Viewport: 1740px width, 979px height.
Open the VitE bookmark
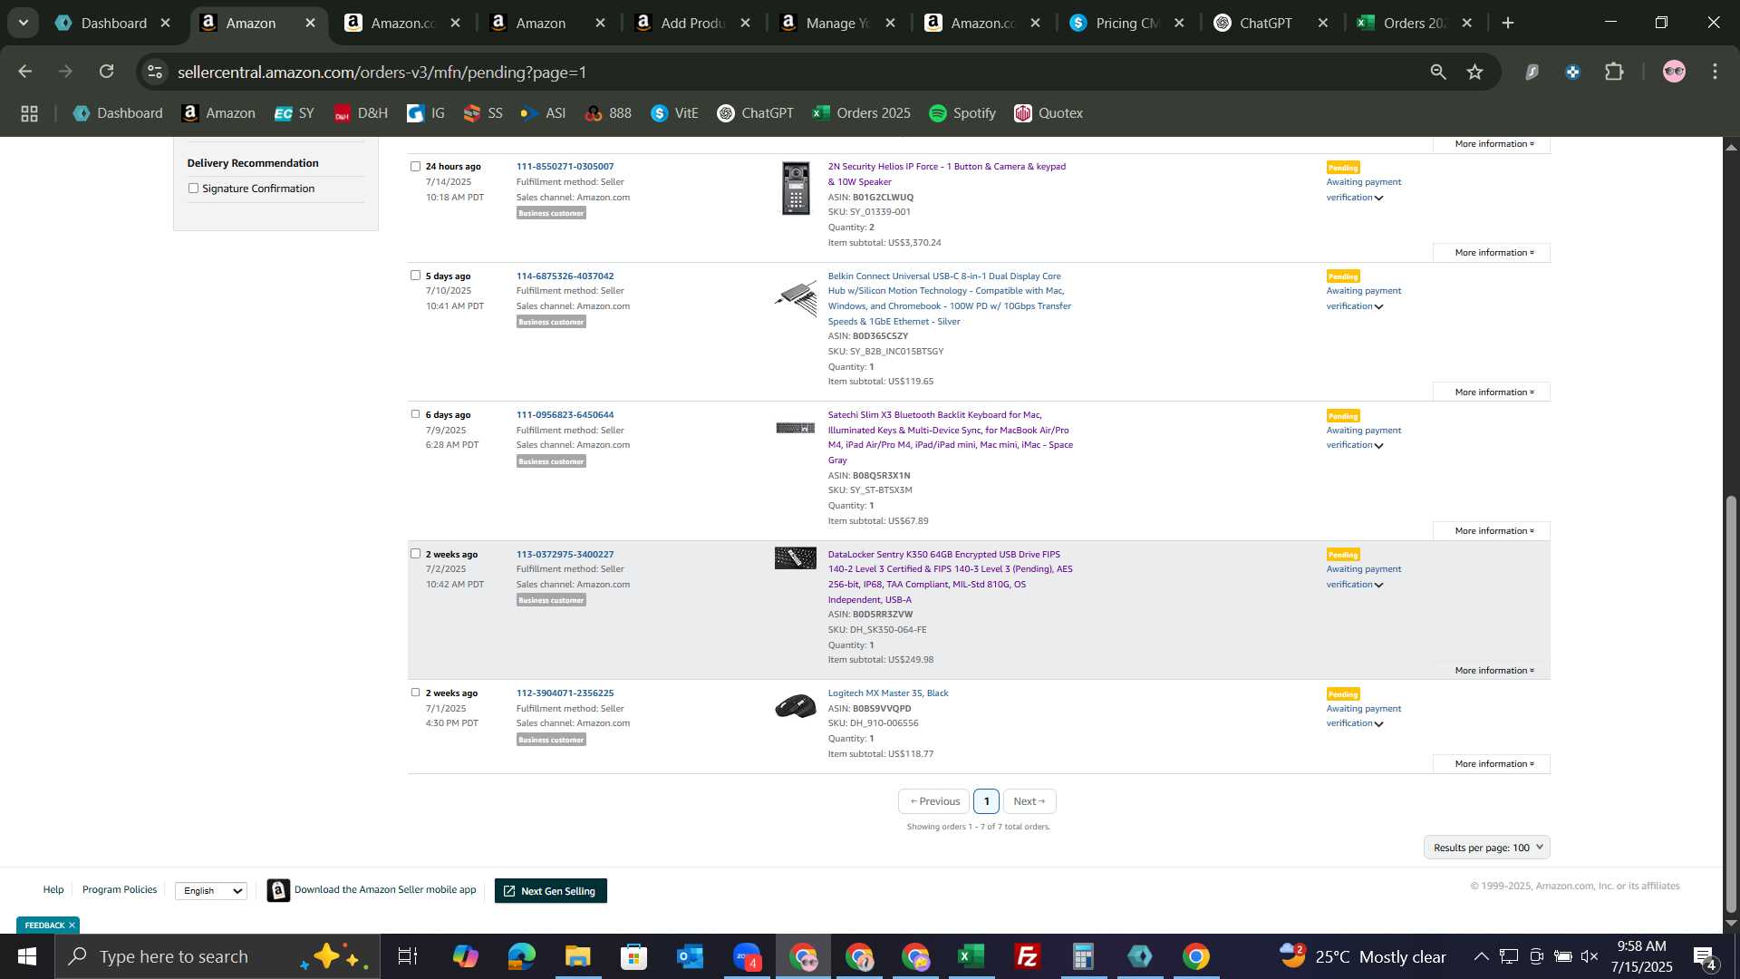point(675,113)
